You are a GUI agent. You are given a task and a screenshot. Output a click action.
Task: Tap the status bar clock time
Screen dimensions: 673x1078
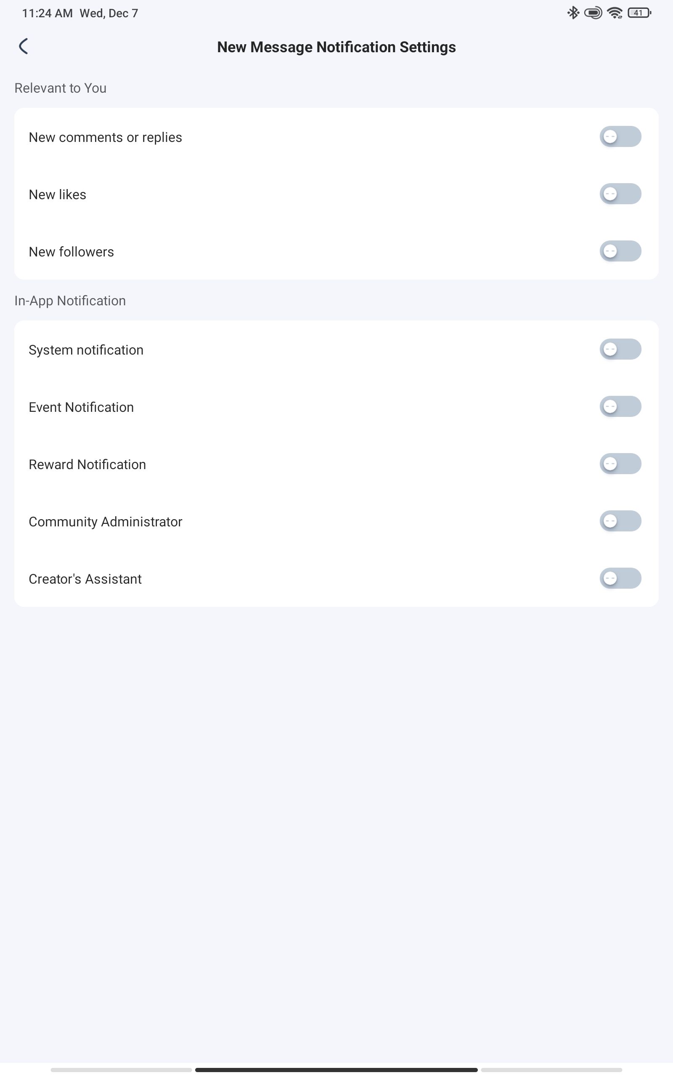click(47, 13)
